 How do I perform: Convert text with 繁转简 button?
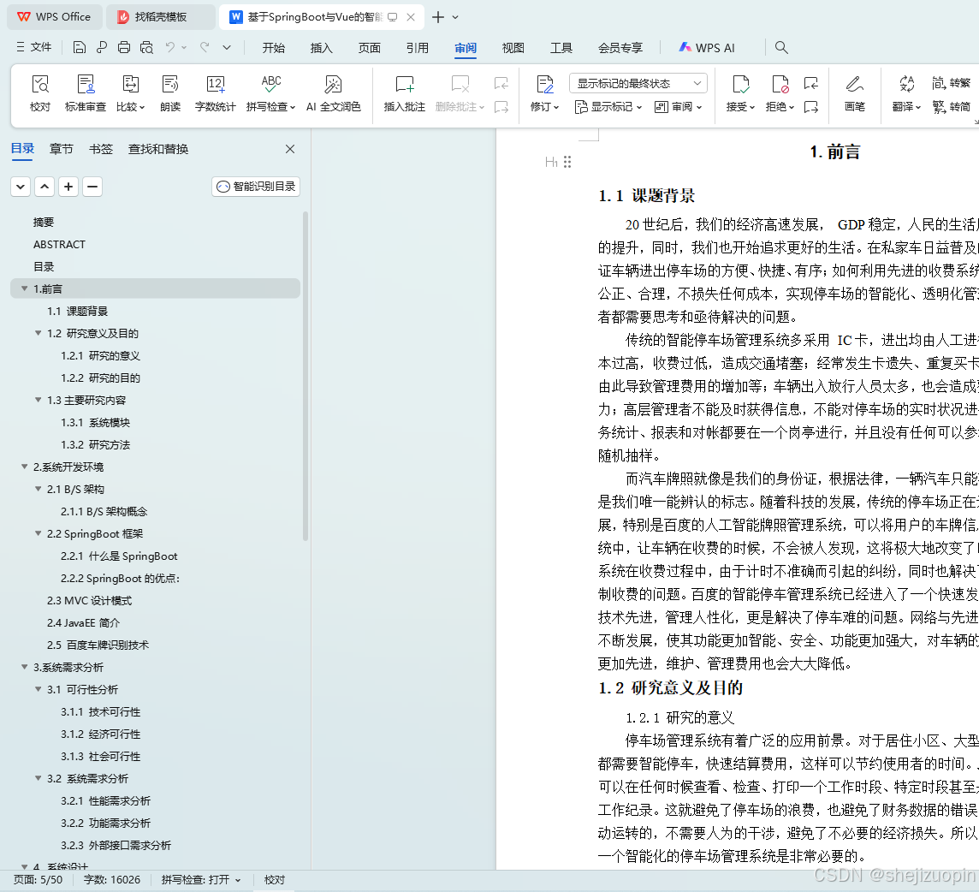951,107
